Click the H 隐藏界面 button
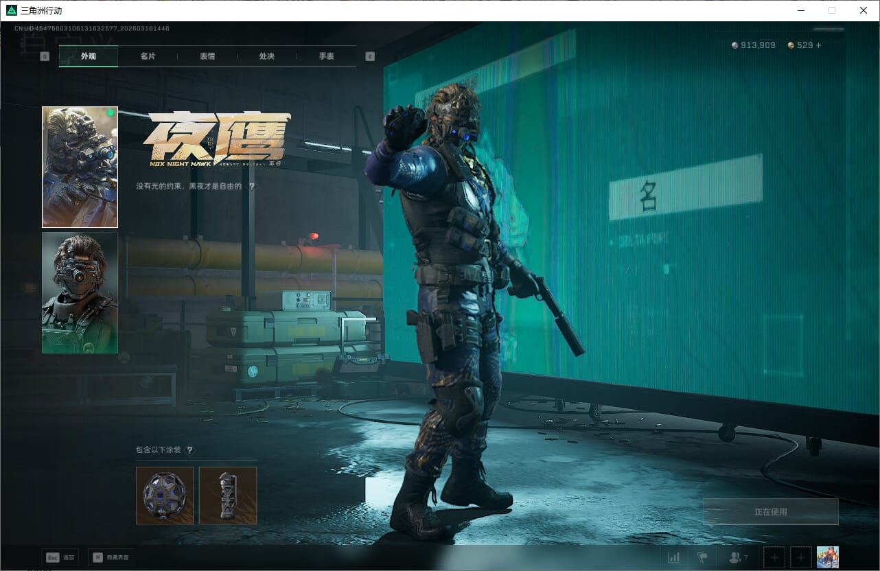Viewport: 880px width, 571px height. point(111,557)
